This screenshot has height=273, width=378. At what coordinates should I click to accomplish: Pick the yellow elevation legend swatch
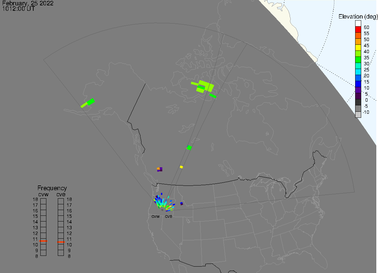(358, 47)
